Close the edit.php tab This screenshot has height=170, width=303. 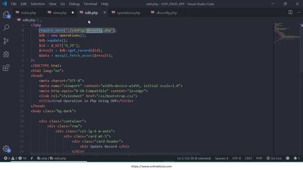105,13
